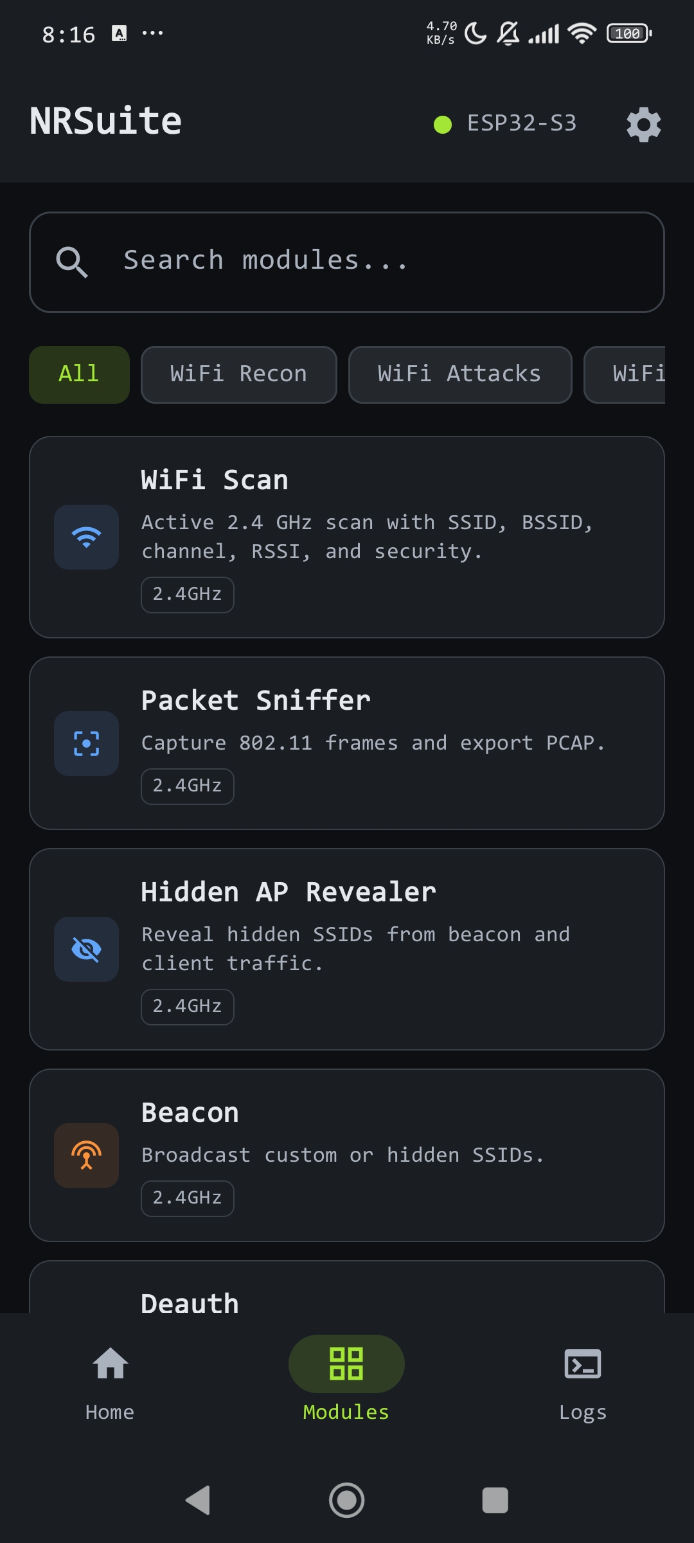Tap the Hidden AP Revealer eye icon
The height and width of the screenshot is (1543, 694).
coord(86,949)
